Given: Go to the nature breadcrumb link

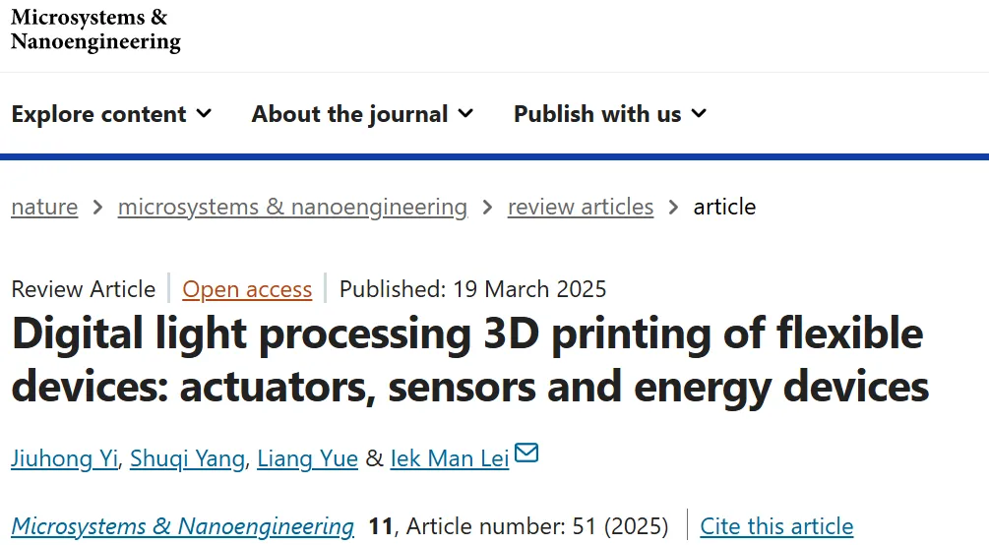Looking at the screenshot, I should click(x=44, y=207).
